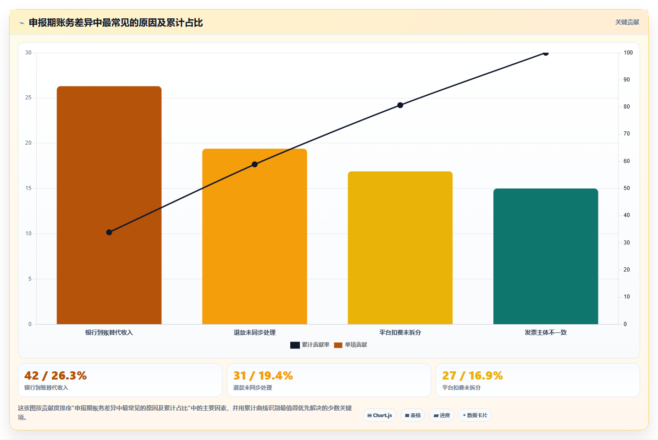Click the 关键贡献 label in the header
Viewport: 658px width, 440px height.
click(x=627, y=22)
